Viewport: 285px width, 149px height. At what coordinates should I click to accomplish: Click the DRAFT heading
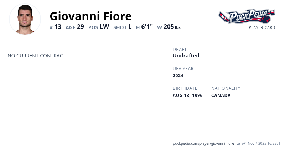(180, 49)
